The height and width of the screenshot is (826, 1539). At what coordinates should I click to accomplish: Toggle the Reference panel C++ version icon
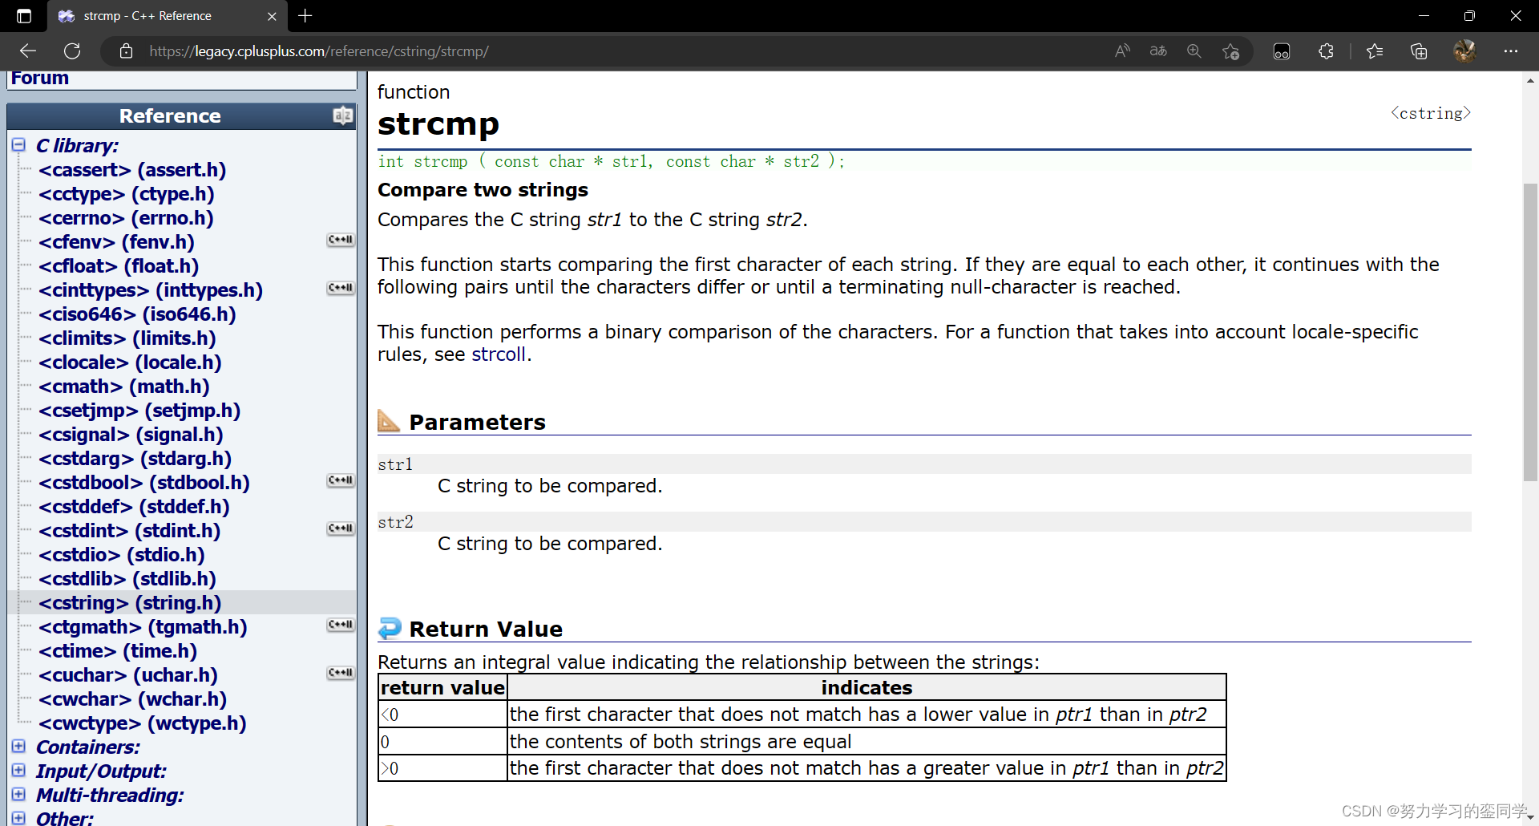342,116
